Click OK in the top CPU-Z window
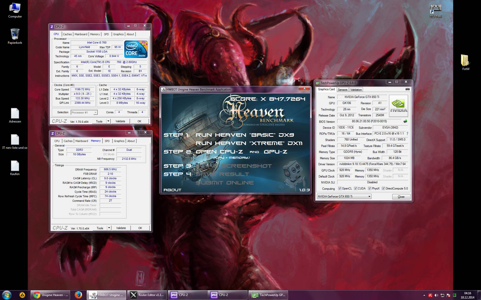The height and width of the screenshot is (300, 481). (140, 121)
